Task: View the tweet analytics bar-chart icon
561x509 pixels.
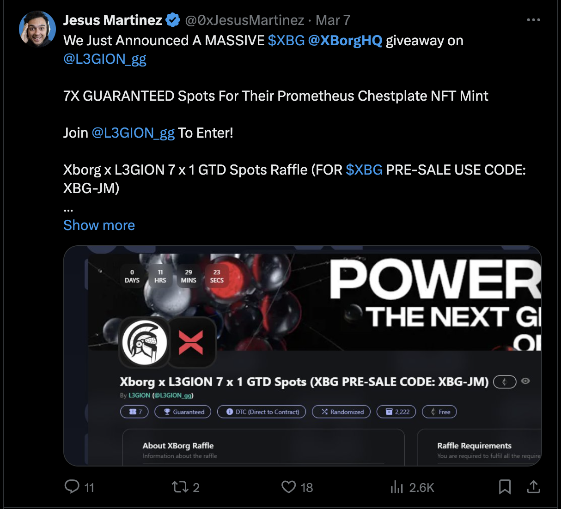Action: 397,487
